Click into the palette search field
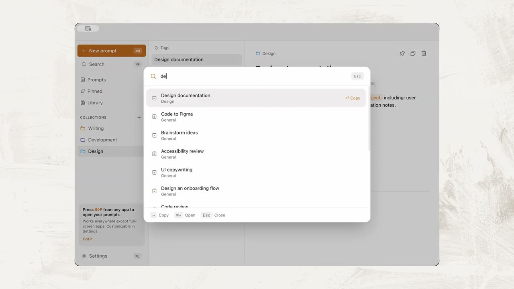The width and height of the screenshot is (514, 289). pyautogui.click(x=253, y=76)
